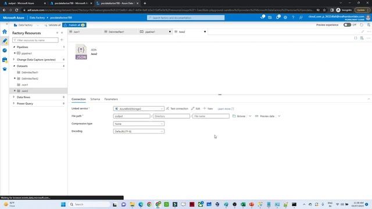The width and height of the screenshot is (372, 209).
Task: Open the code view braces icon
Action: [356, 38]
